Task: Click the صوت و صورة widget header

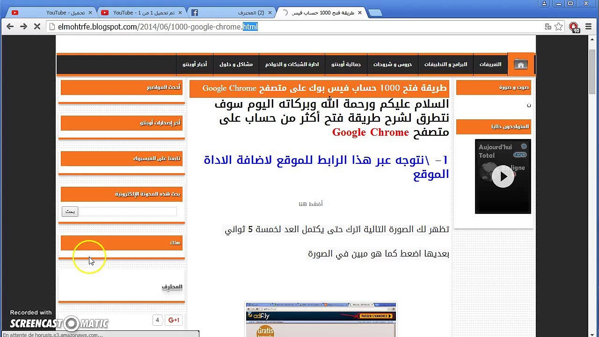Action: click(x=494, y=88)
